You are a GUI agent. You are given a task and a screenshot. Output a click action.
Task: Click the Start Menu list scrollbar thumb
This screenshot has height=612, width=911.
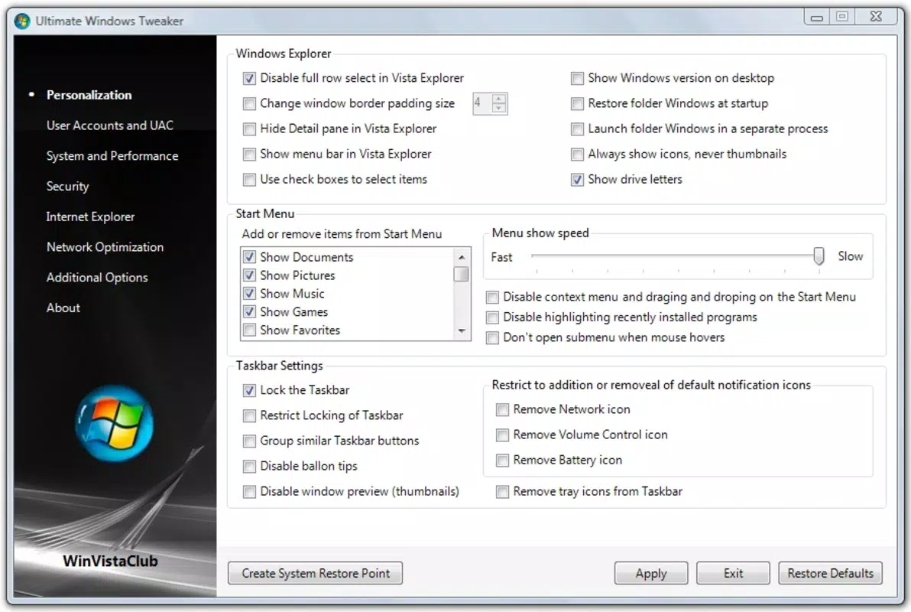click(462, 273)
